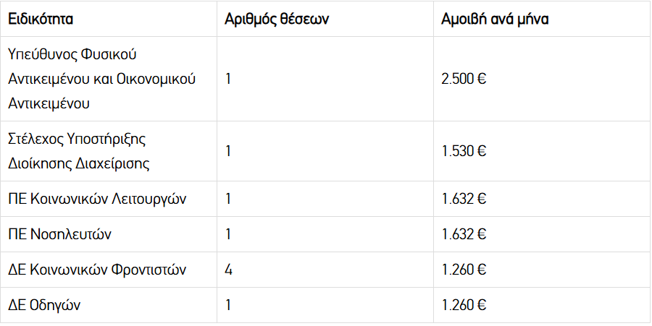Select the 1.260 € cell for Κοινωνικών Φροντιστών

pos(542,270)
